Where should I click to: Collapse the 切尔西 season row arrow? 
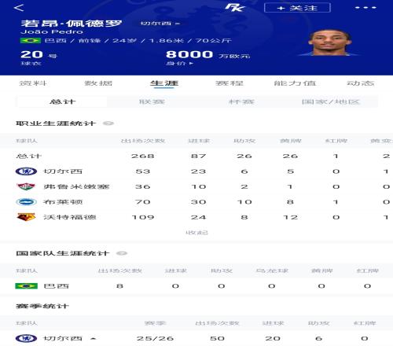[93, 338]
